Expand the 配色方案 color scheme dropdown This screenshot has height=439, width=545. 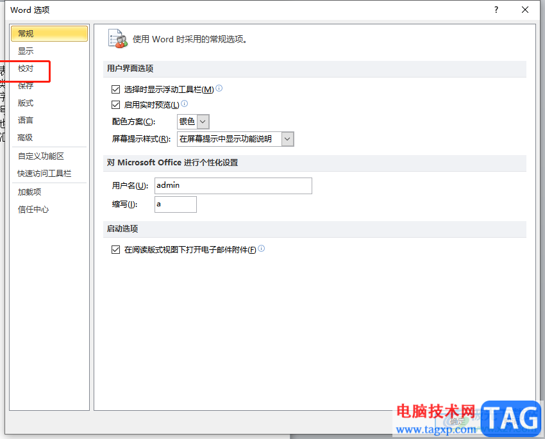point(203,122)
